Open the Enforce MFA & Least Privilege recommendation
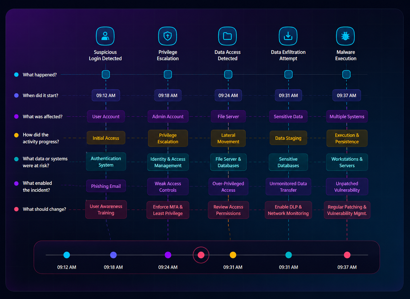 [168, 210]
